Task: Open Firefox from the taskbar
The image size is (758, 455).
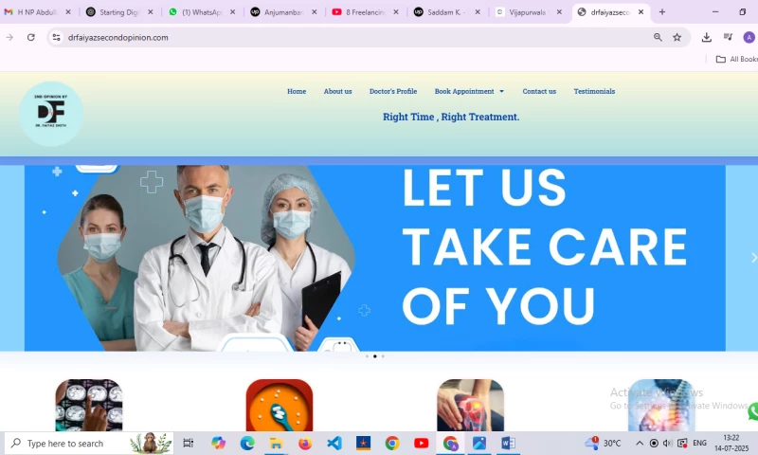Action: (305, 443)
